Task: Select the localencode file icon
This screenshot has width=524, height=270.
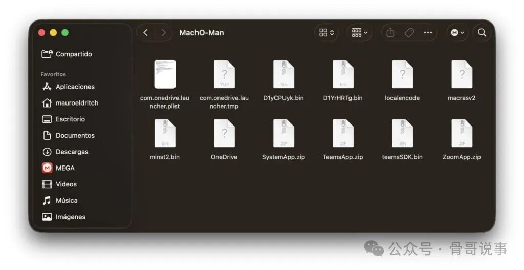Action: (x=402, y=74)
